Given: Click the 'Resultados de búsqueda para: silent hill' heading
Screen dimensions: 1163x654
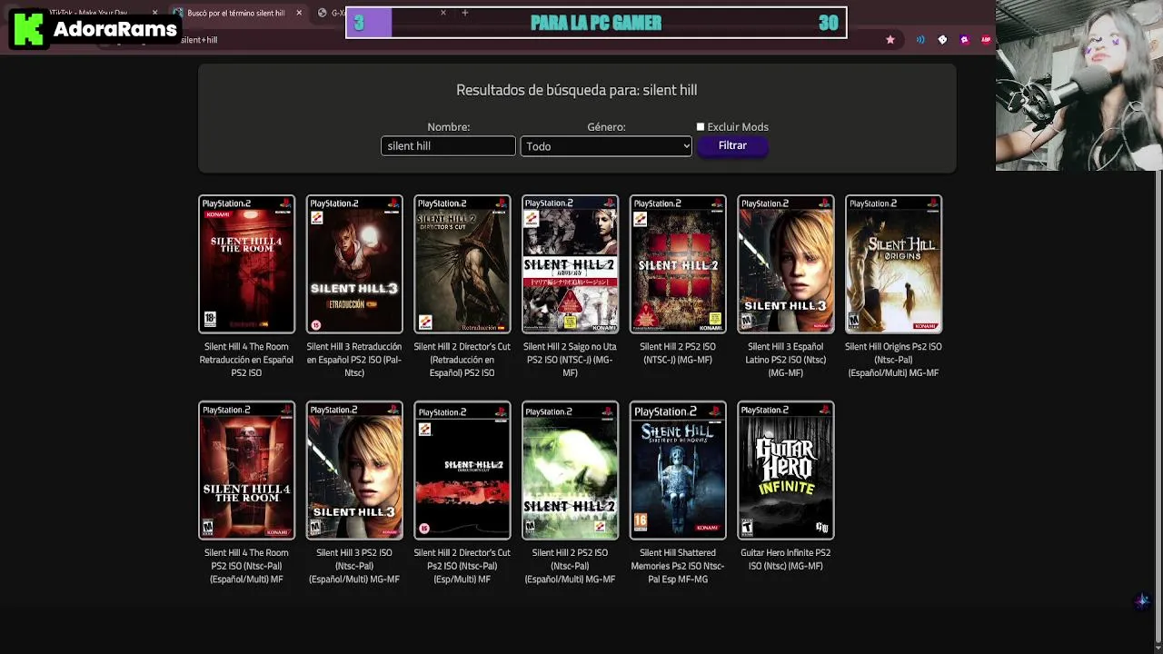Looking at the screenshot, I should pyautogui.click(x=576, y=90).
